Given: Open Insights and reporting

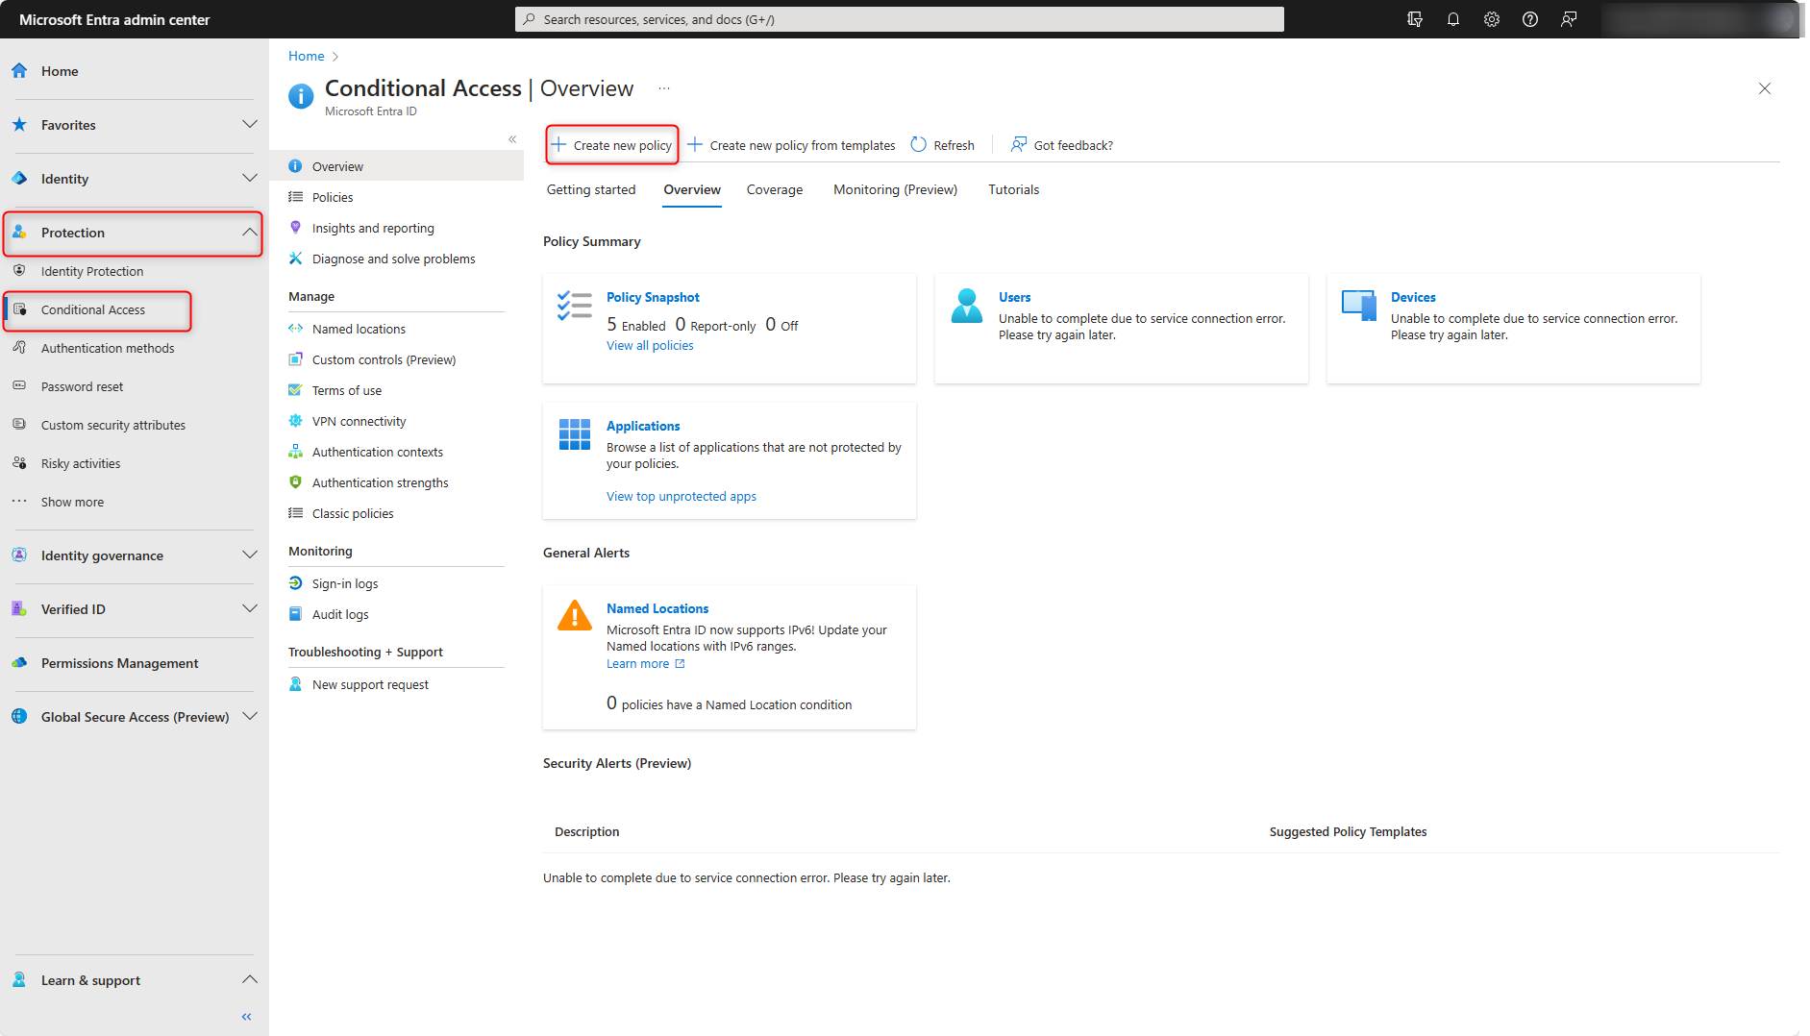Looking at the screenshot, I should coord(372,227).
